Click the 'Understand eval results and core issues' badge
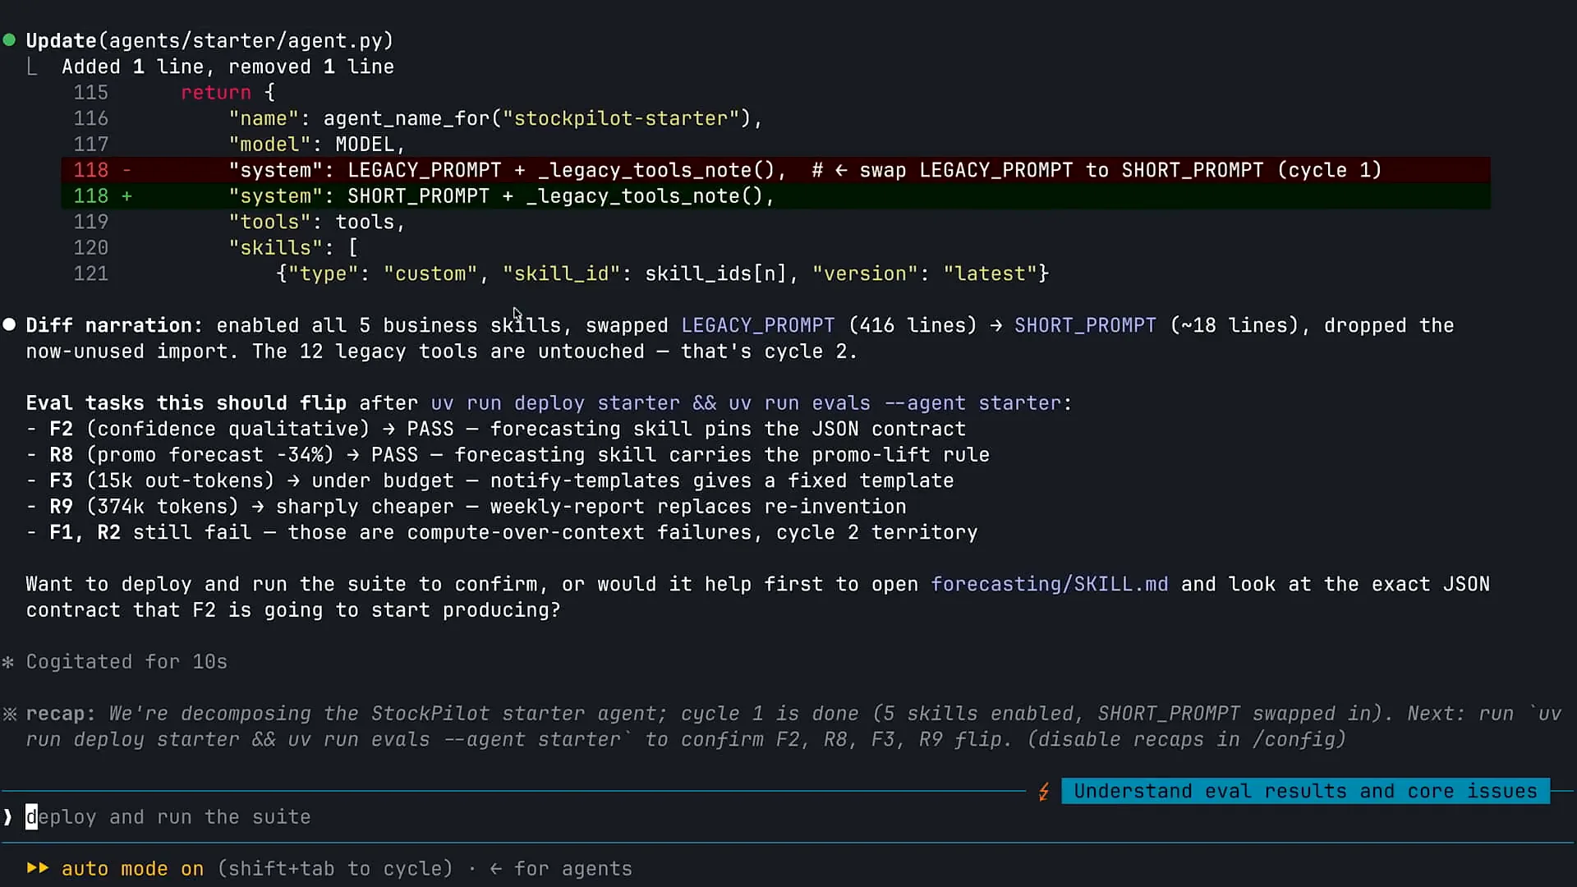The height and width of the screenshot is (887, 1577). pos(1305,791)
